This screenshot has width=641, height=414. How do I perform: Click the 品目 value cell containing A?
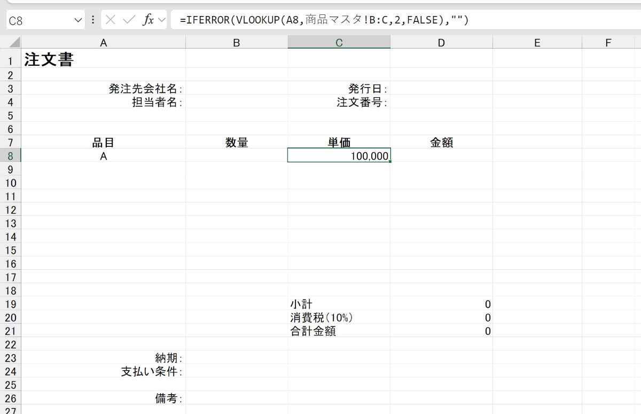click(103, 155)
